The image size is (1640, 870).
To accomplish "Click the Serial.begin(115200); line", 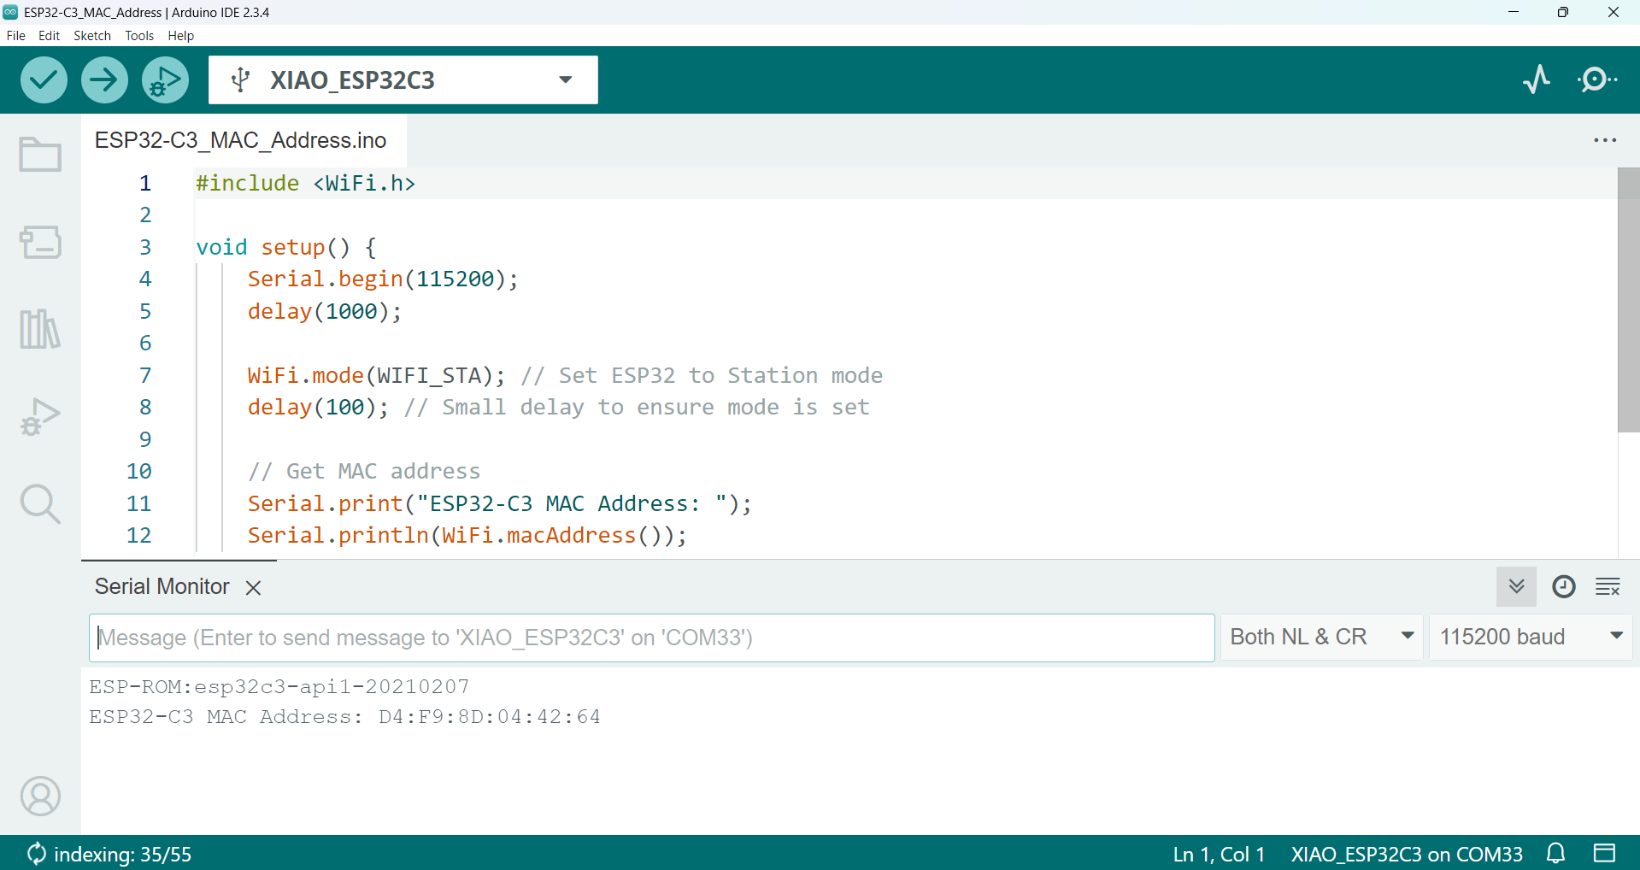I will [x=383, y=279].
